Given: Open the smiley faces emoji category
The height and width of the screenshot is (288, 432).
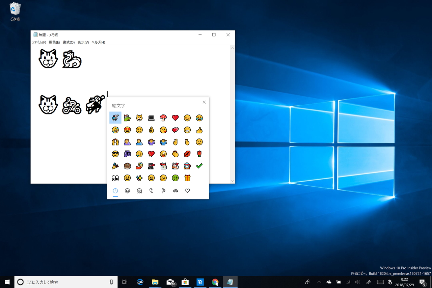Looking at the screenshot, I should 127,191.
